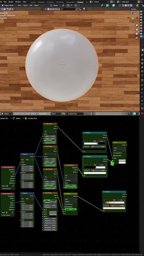Enable Clamp Result on the Mix node
144x256 pixels.
(114, 153)
